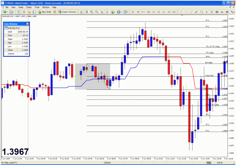Select the M15 timeframe
The width and height of the screenshot is (236, 165).
click(143, 12)
